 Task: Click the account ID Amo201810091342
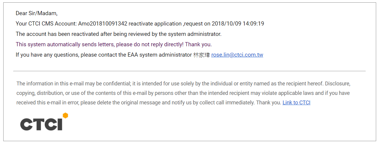(103, 24)
